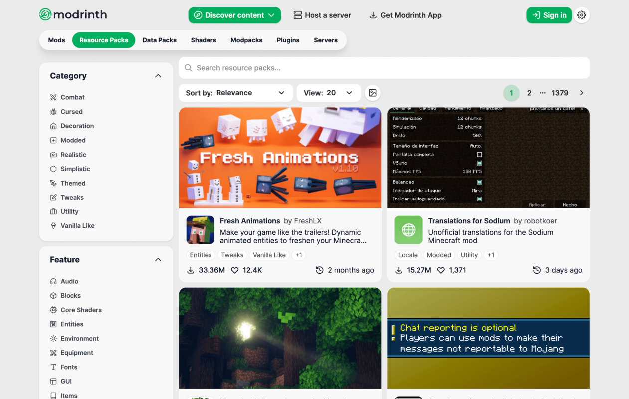Click the Core Shaders chip icon
This screenshot has height=399, width=629.
click(x=53, y=310)
